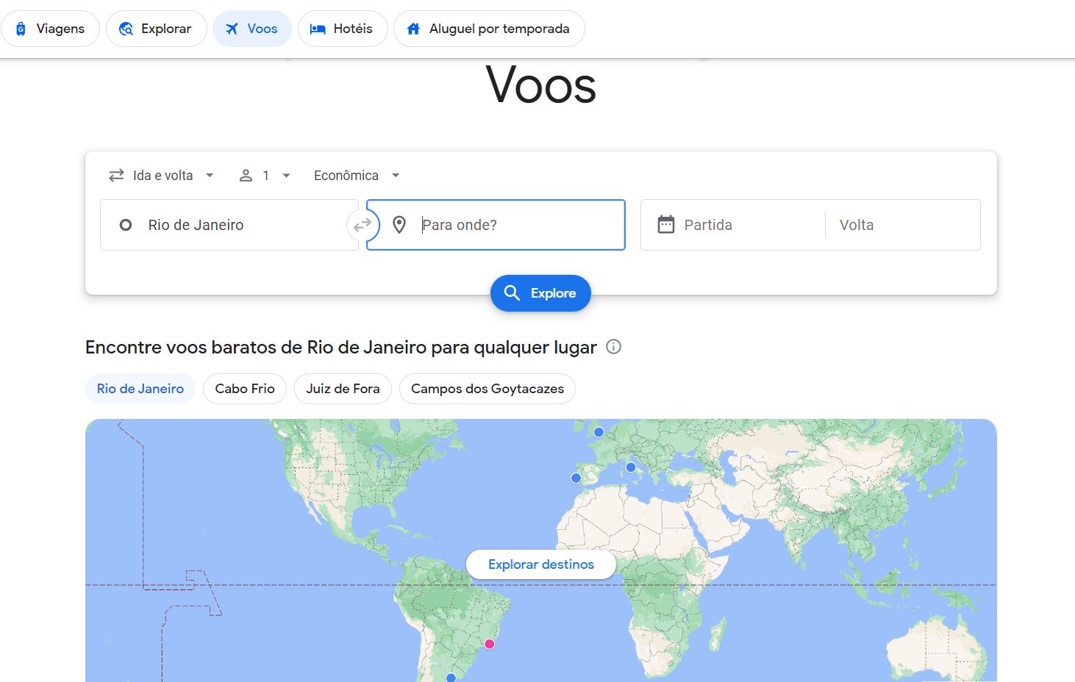Swap origin and destination
Image resolution: width=1075 pixels, height=682 pixels.
pos(362,225)
